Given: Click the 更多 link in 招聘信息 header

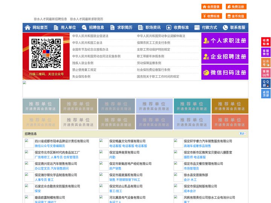Looking at the screenshot, I should (x=242, y=133).
